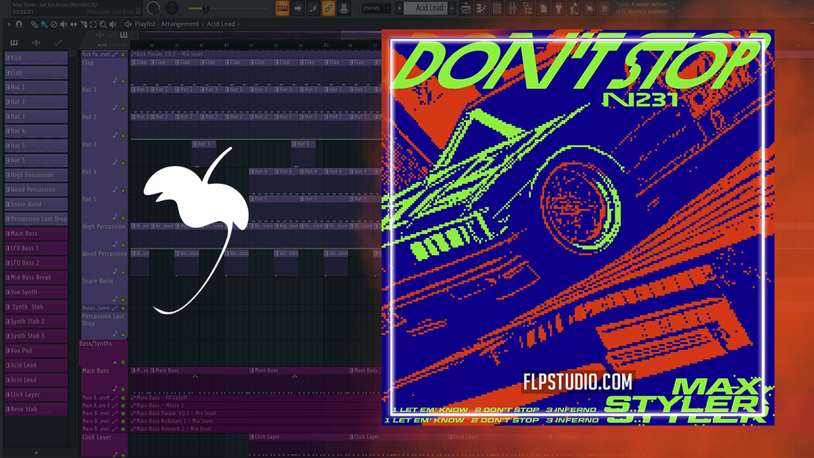Click the zoom magnifier in the playlist toolbar
This screenshot has width=814, height=458.
pos(103,24)
